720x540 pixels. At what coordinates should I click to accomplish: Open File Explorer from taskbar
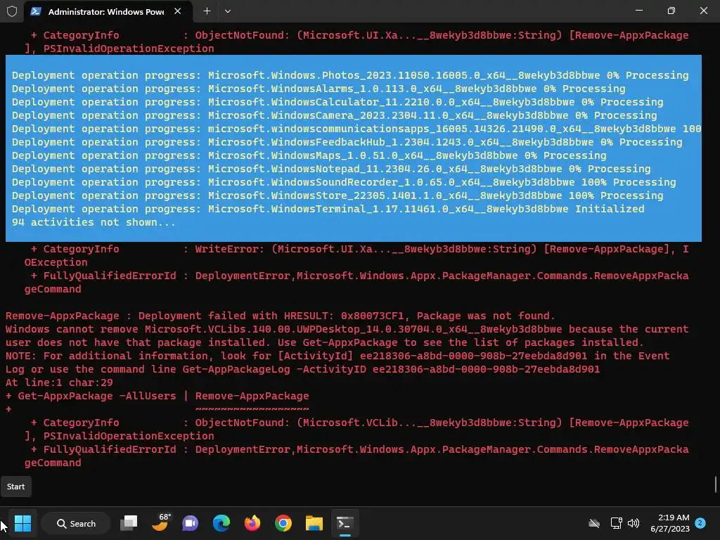pyautogui.click(x=314, y=523)
